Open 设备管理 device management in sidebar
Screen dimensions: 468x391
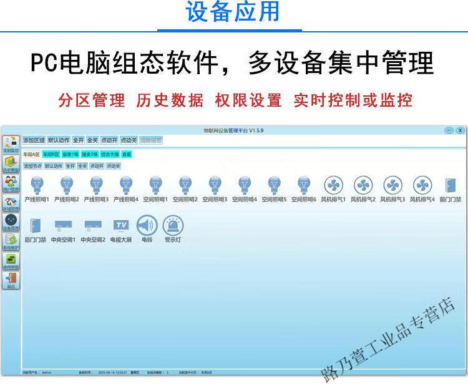(11, 222)
